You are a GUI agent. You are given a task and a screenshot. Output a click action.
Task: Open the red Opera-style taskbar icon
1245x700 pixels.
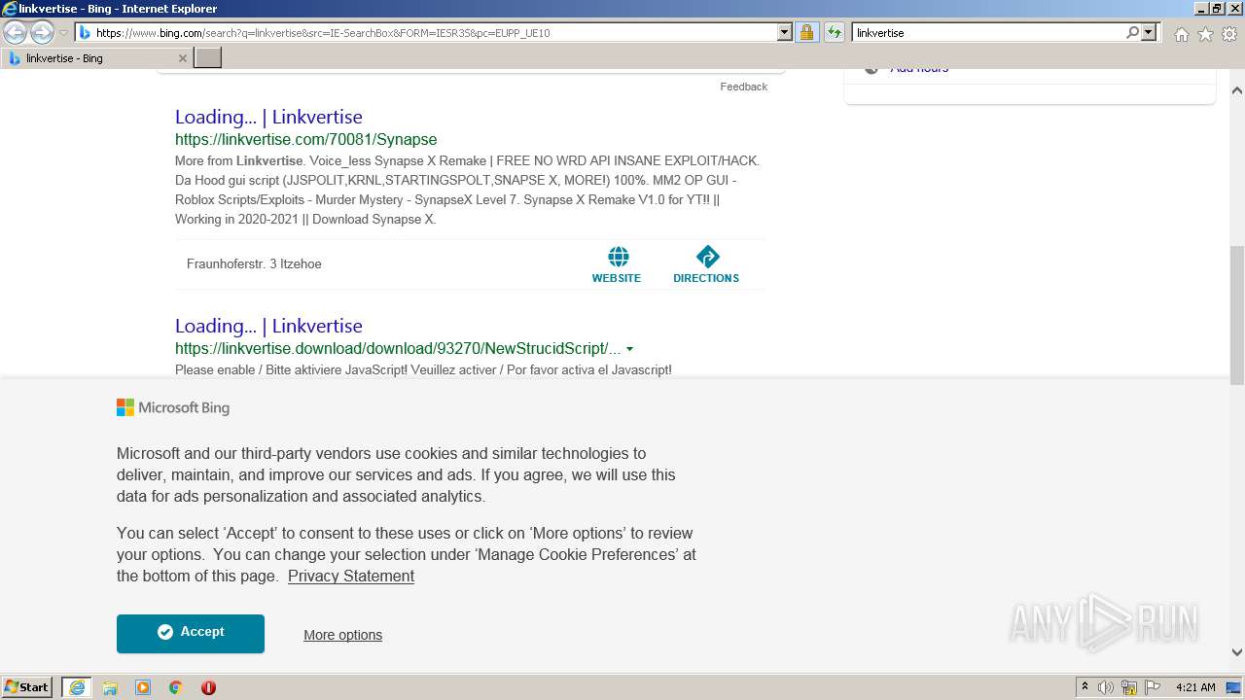pyautogui.click(x=208, y=687)
